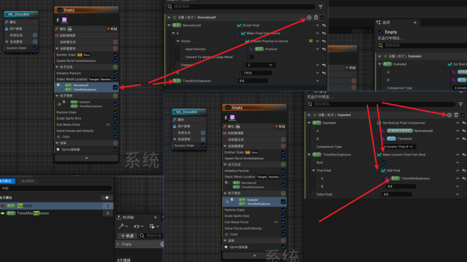Collapse the True Float expander
The height and width of the screenshot is (262, 467).
[313, 171]
